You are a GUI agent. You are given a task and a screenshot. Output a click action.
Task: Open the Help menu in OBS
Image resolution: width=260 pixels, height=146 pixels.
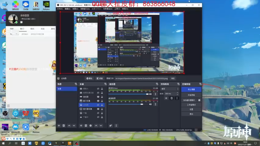tap(125, 9)
